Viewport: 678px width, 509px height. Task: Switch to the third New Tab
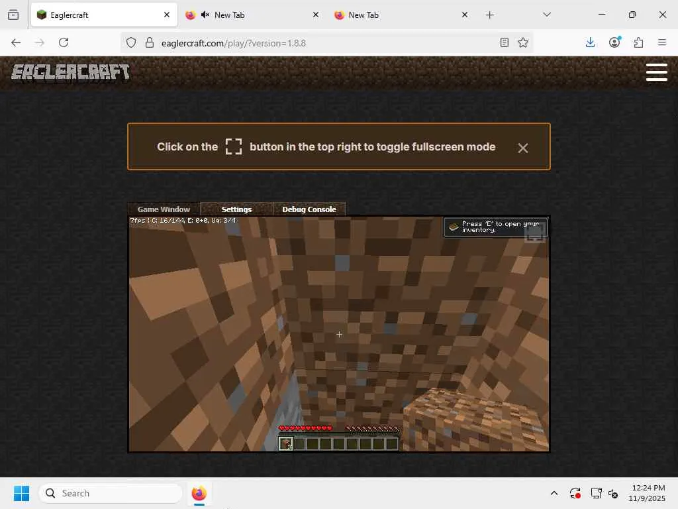402,15
